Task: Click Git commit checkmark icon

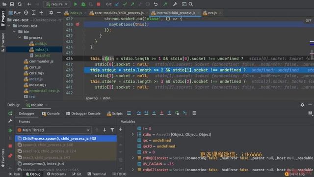Action: coord(125,4)
